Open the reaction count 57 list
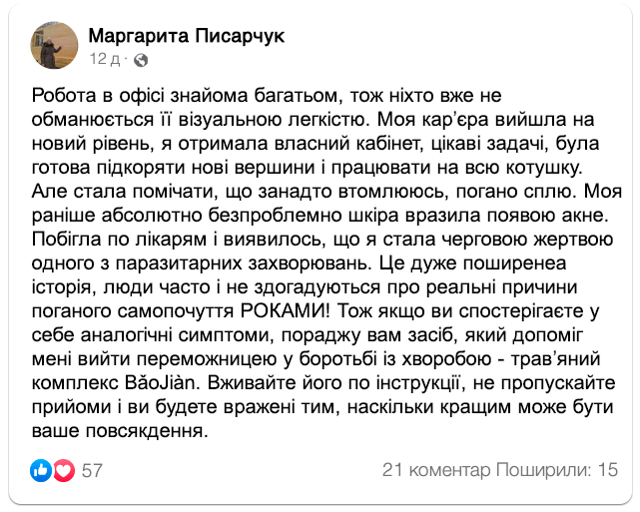640x512 pixels. (x=93, y=470)
